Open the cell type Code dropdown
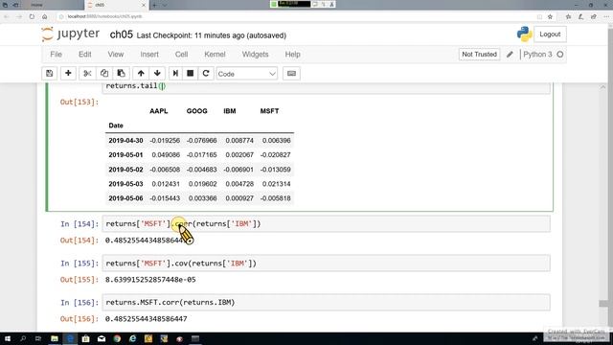The image size is (613, 345). click(x=247, y=74)
